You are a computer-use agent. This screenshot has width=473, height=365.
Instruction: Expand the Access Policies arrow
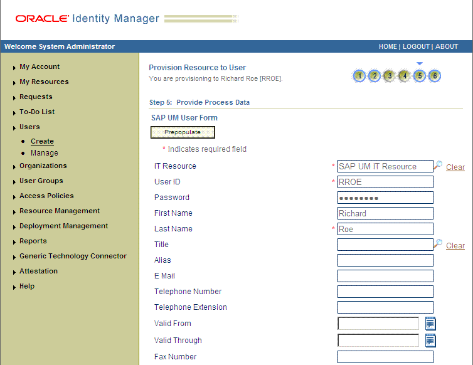point(14,198)
